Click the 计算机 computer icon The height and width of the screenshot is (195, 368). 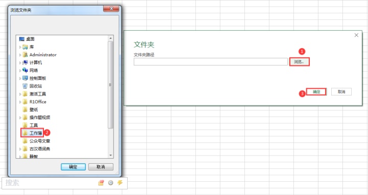[x=25, y=62]
